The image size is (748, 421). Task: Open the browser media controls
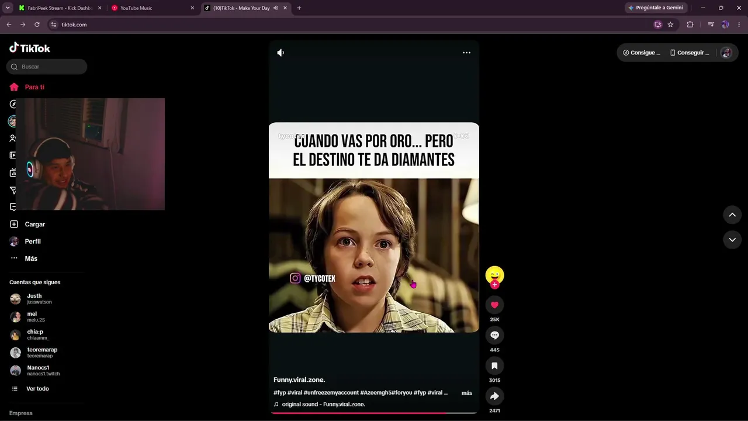711,25
